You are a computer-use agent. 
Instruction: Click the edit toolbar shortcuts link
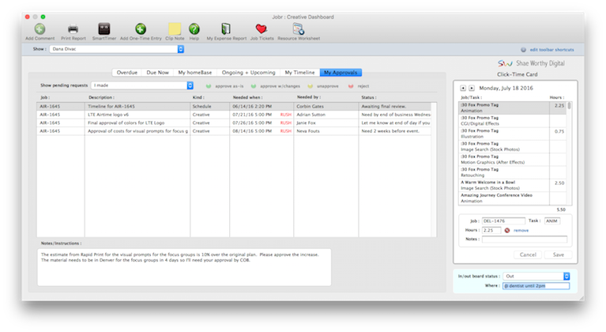pyautogui.click(x=551, y=49)
